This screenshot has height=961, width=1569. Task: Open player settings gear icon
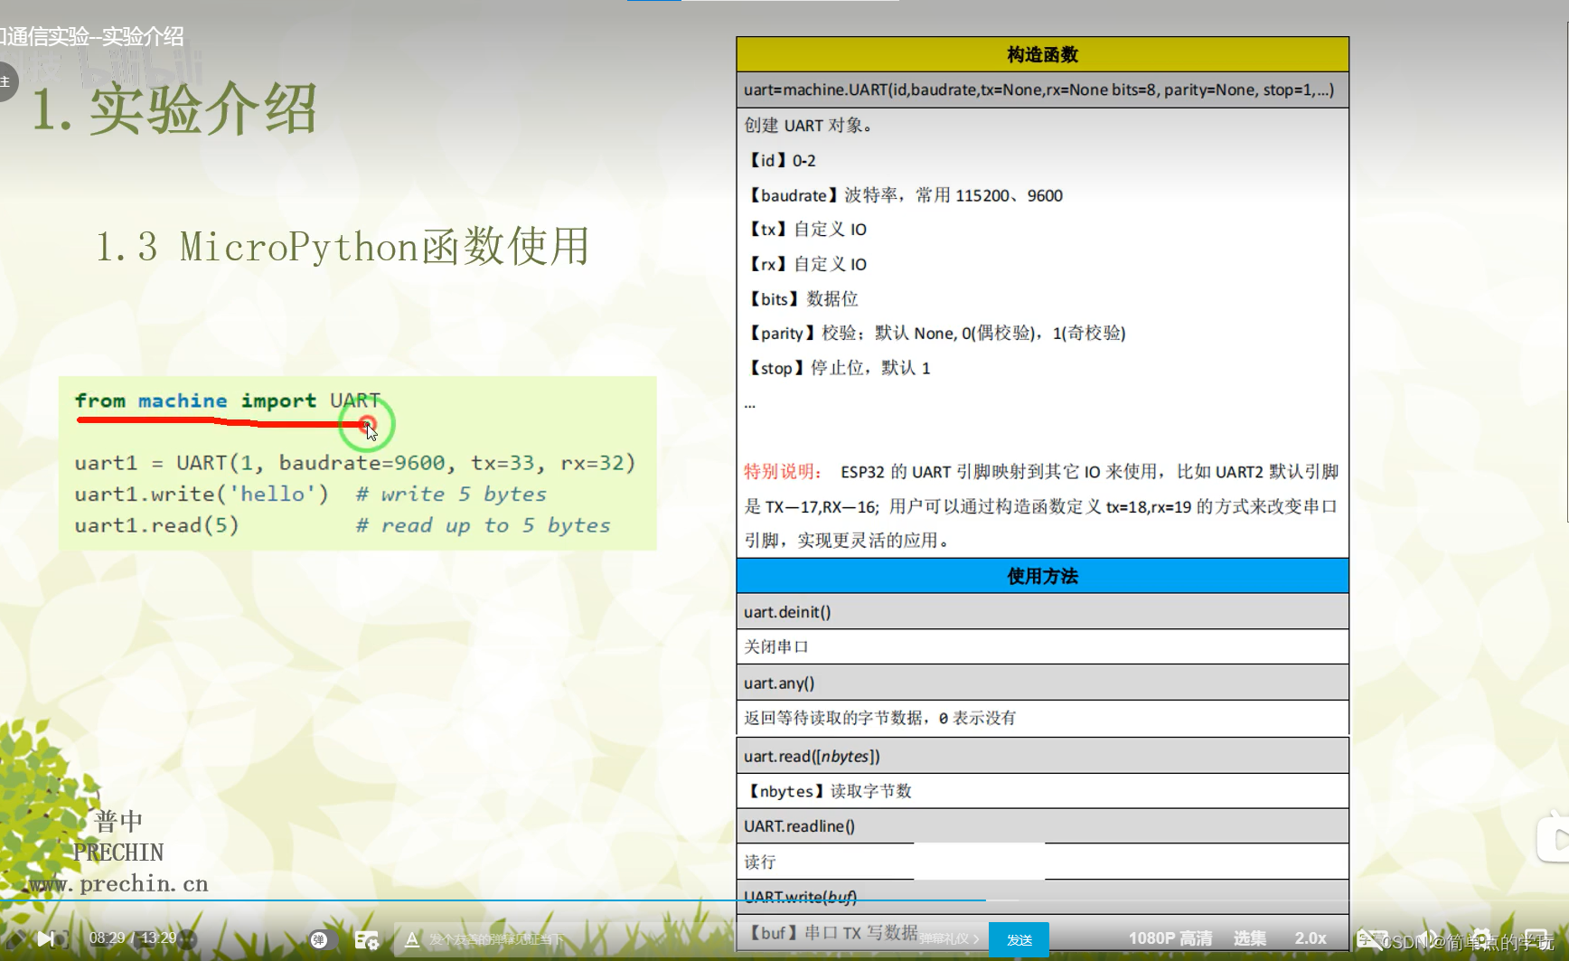tap(1480, 939)
